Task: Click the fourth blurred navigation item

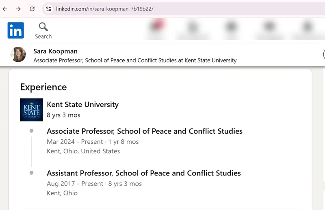Action: pyautogui.click(x=269, y=29)
